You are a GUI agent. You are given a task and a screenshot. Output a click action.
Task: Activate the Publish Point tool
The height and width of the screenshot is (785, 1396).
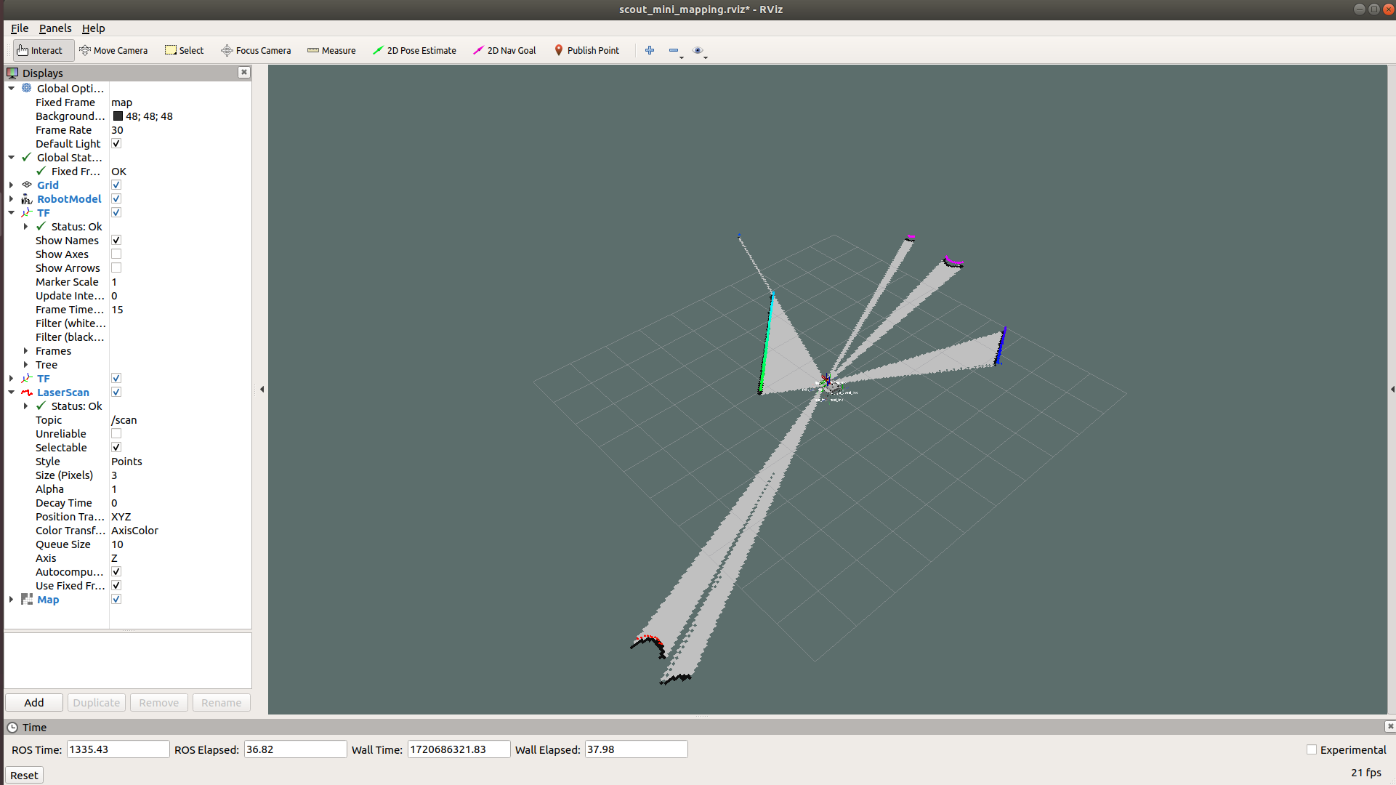click(x=586, y=50)
